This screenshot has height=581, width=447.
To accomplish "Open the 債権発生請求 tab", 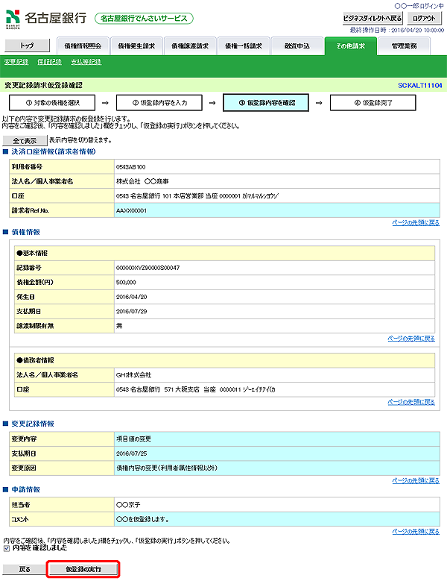I will pos(136,46).
